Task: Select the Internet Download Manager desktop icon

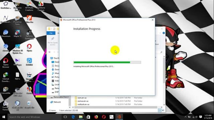Action: [6, 77]
